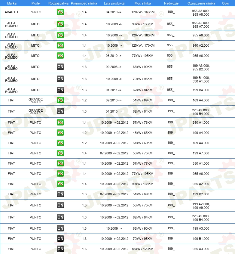
Task: Click the petrol icon in the Abarth Punto row
Action: coord(60,12)
